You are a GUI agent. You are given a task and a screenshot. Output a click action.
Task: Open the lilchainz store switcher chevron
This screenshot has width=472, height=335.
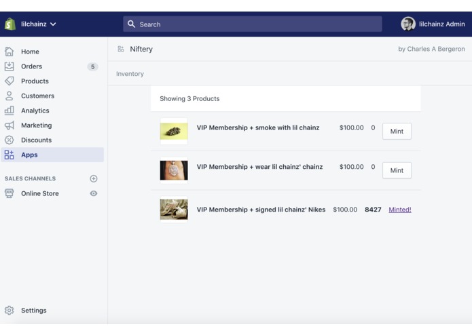53,24
